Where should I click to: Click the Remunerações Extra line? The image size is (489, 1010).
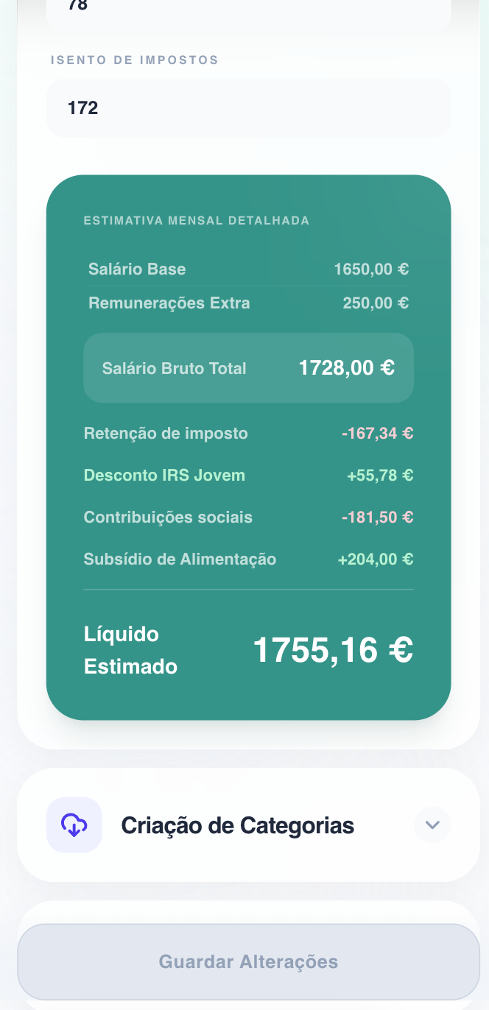click(248, 303)
